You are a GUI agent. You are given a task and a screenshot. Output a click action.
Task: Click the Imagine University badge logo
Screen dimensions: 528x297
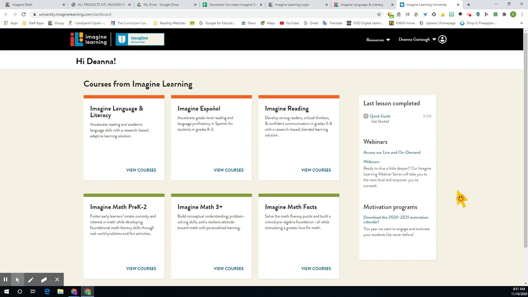pos(140,39)
